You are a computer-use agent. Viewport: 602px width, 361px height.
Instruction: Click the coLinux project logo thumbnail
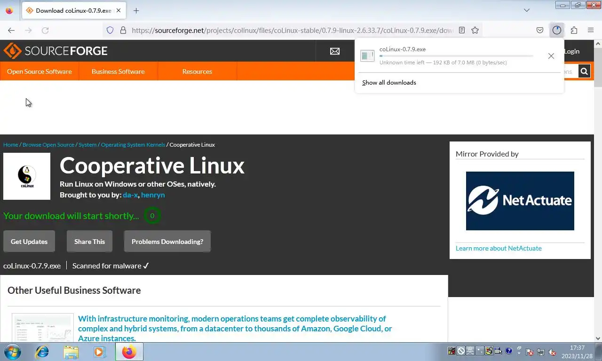[27, 176]
